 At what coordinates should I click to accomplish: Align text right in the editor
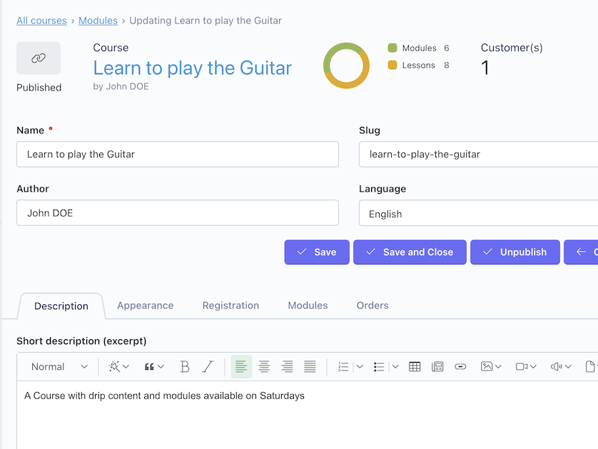pyautogui.click(x=287, y=366)
